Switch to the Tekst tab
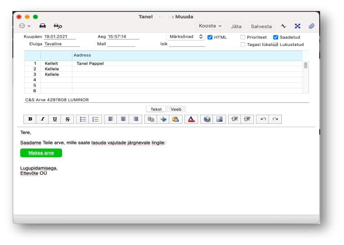 156,109
